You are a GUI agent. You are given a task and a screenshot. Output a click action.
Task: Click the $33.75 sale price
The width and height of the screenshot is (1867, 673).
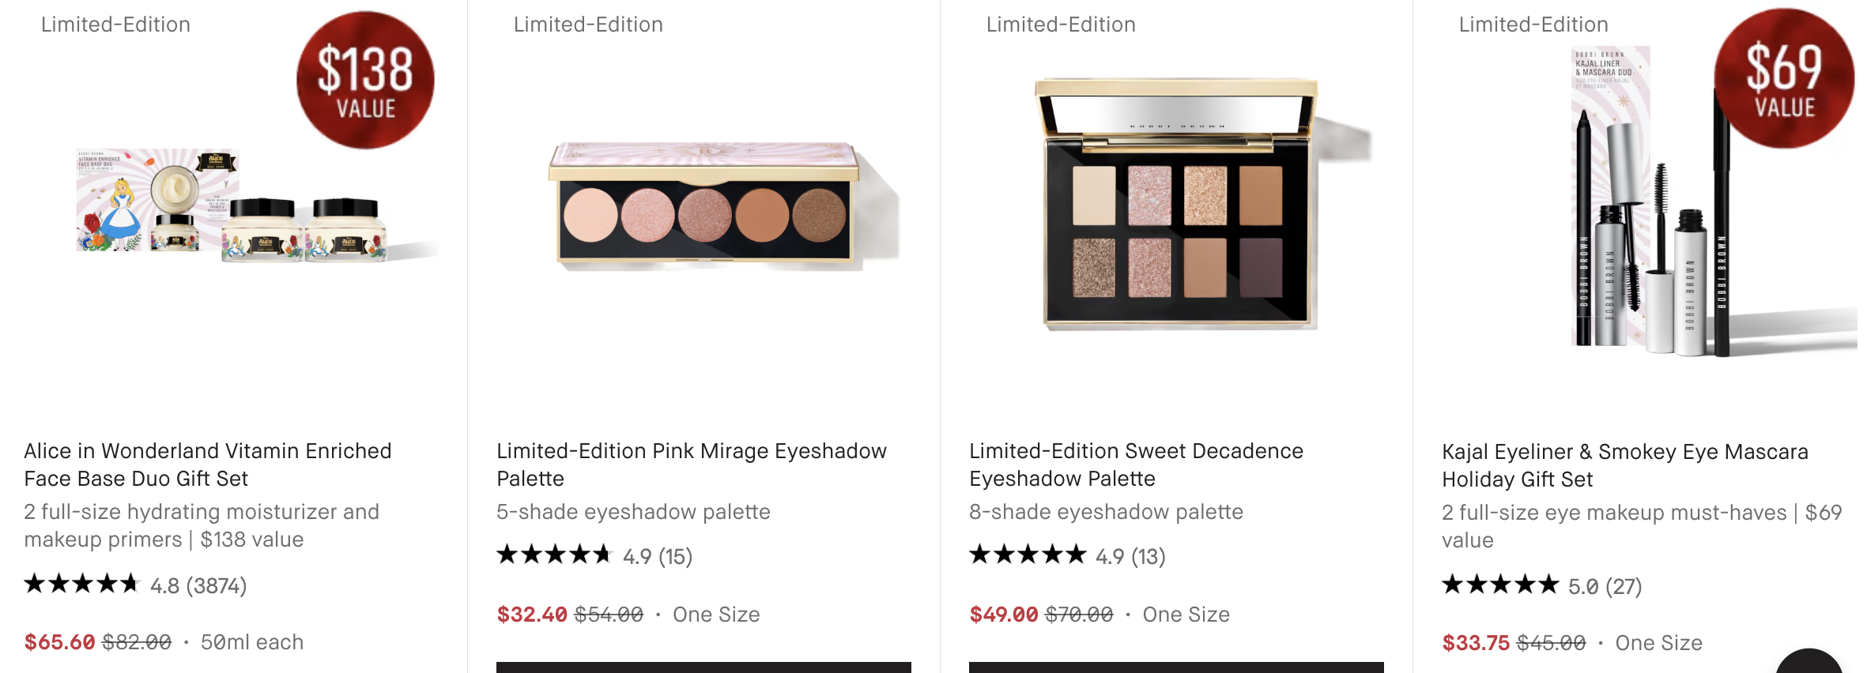(1476, 643)
